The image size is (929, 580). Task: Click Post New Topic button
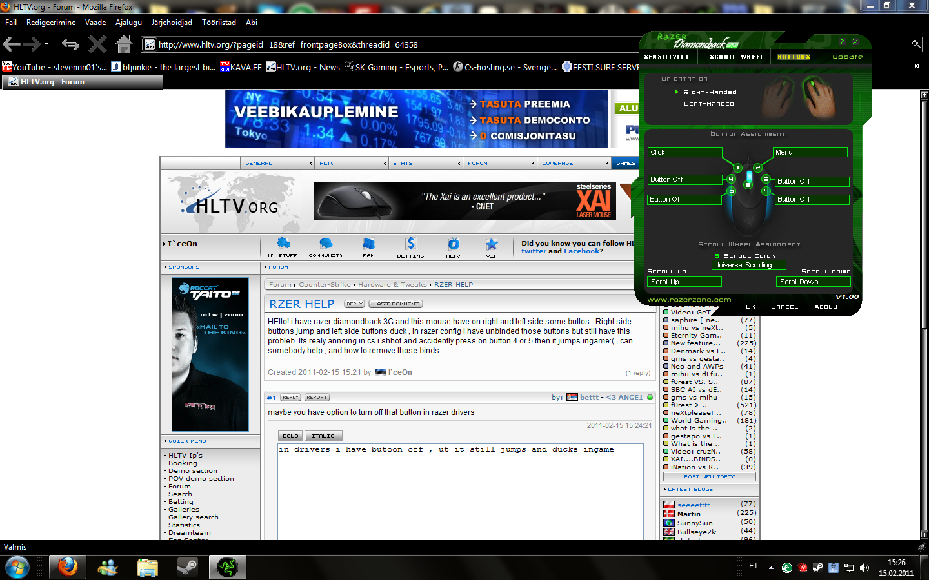pos(709,477)
